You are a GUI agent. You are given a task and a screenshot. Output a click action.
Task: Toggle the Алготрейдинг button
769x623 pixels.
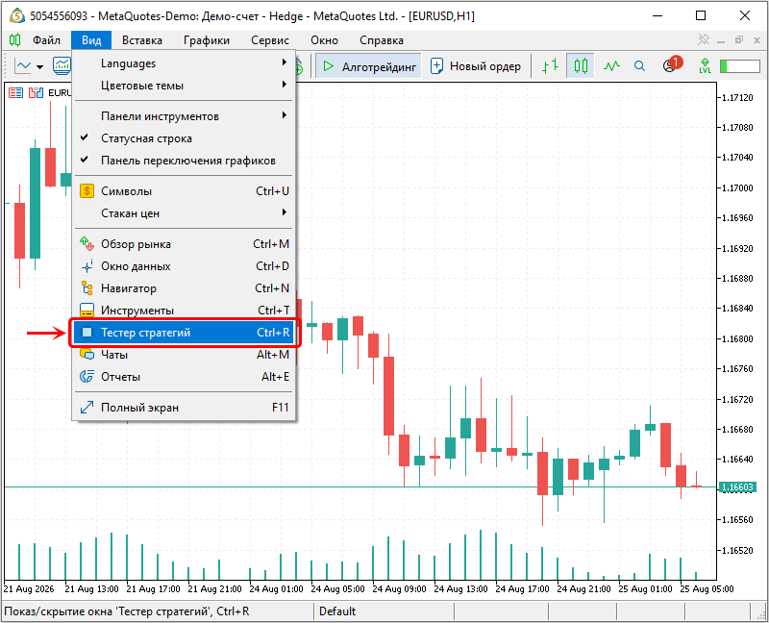pyautogui.click(x=369, y=65)
